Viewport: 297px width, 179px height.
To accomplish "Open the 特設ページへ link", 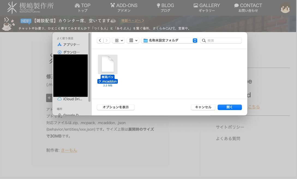I will coord(131,20).
